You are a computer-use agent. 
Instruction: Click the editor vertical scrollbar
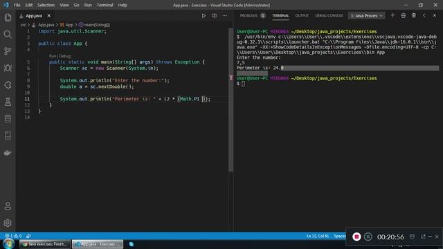(x=230, y=100)
